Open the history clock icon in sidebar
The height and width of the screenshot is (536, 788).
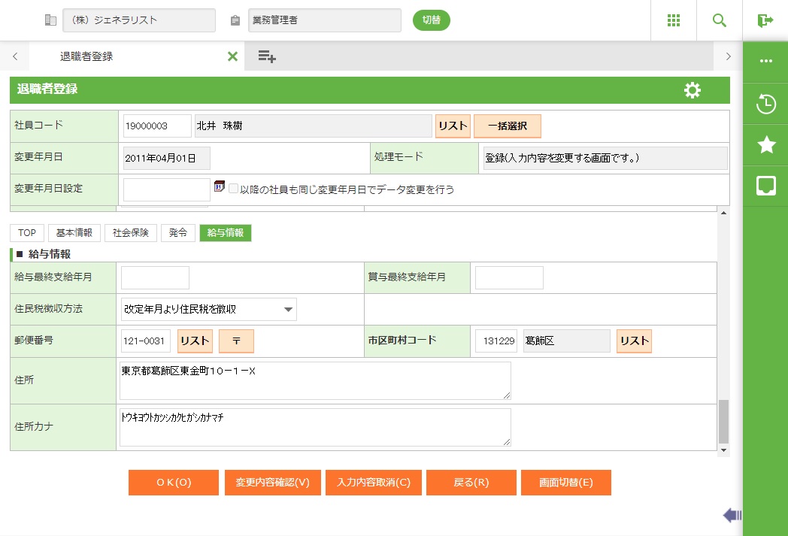pyautogui.click(x=765, y=104)
